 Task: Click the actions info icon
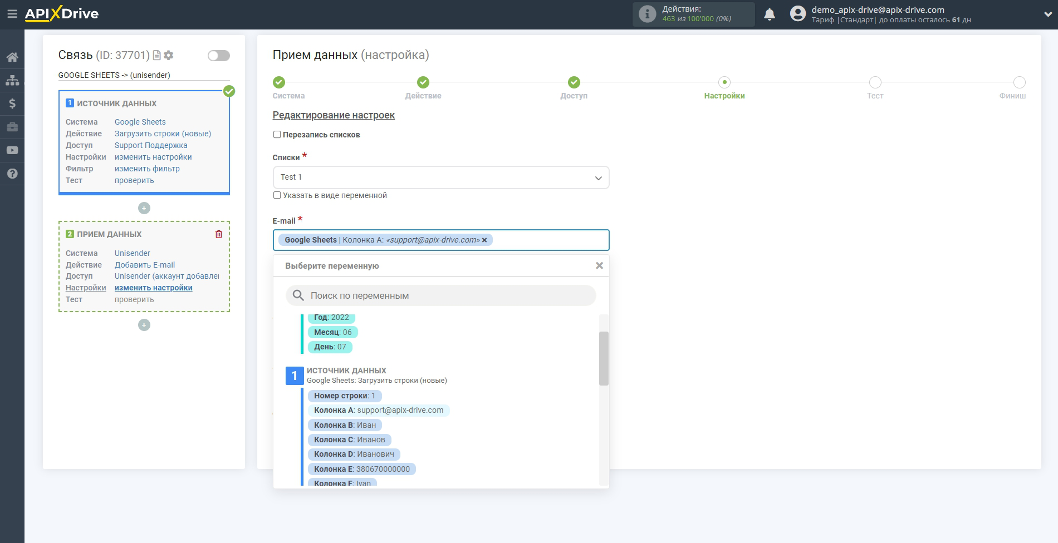647,14
